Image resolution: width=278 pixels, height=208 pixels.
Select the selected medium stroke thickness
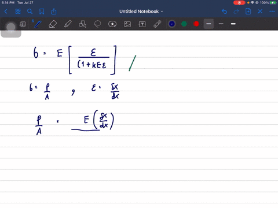[x=209, y=24]
